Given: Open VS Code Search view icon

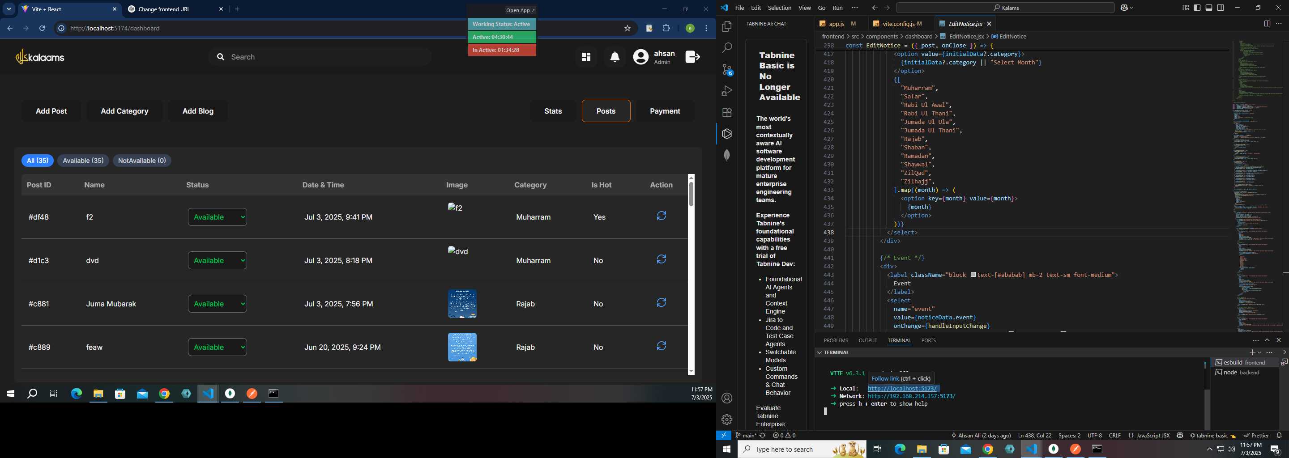Looking at the screenshot, I should click(726, 48).
